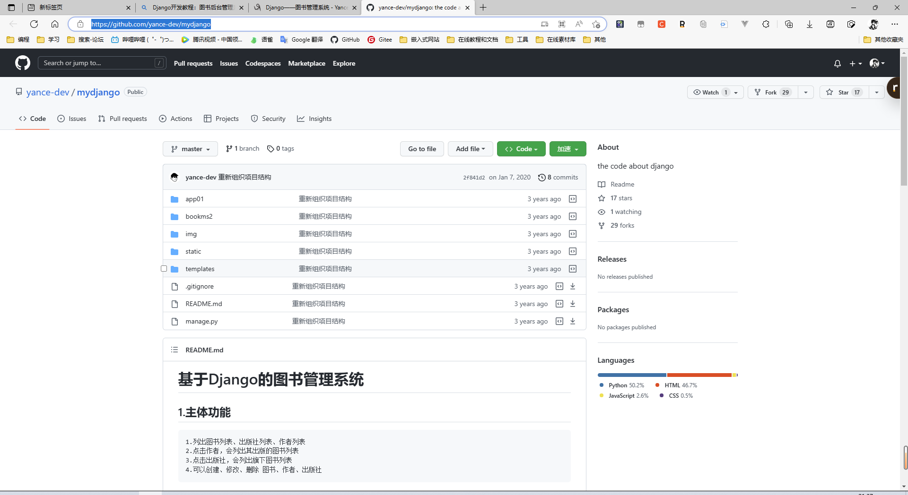Image resolution: width=908 pixels, height=495 pixels.
Task: Download manage.py via the arrow icon
Action: coord(573,321)
